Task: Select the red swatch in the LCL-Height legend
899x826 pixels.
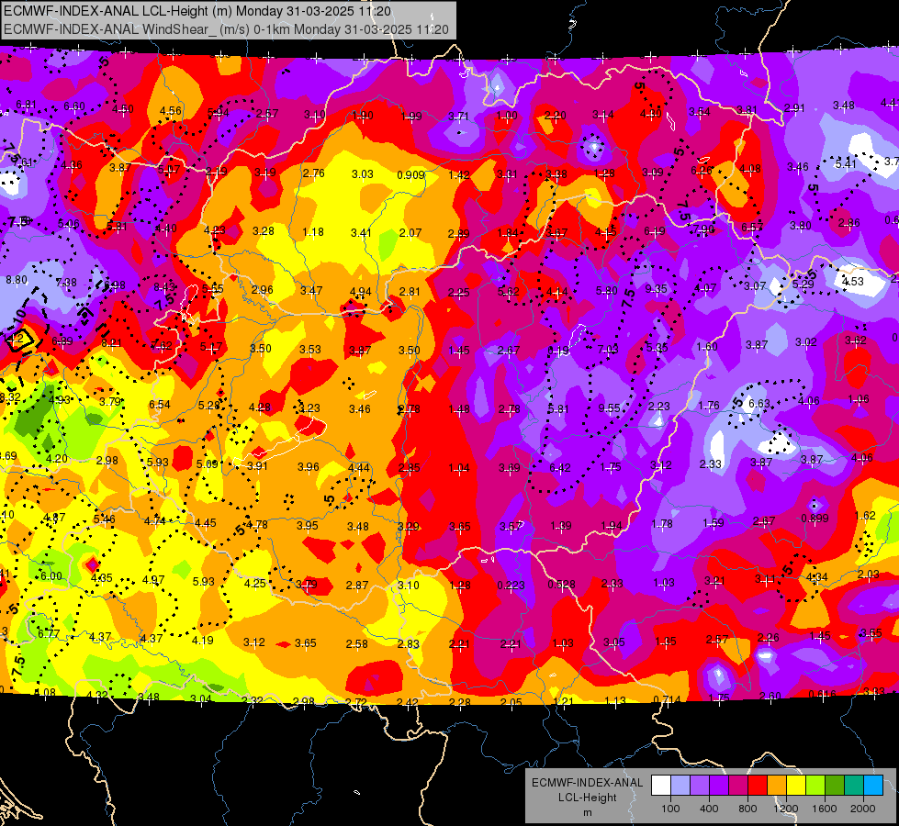Action: (x=757, y=786)
